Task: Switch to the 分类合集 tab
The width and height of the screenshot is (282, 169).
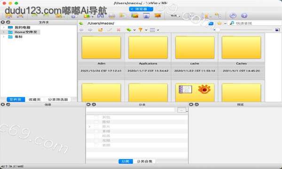Action: (144, 161)
